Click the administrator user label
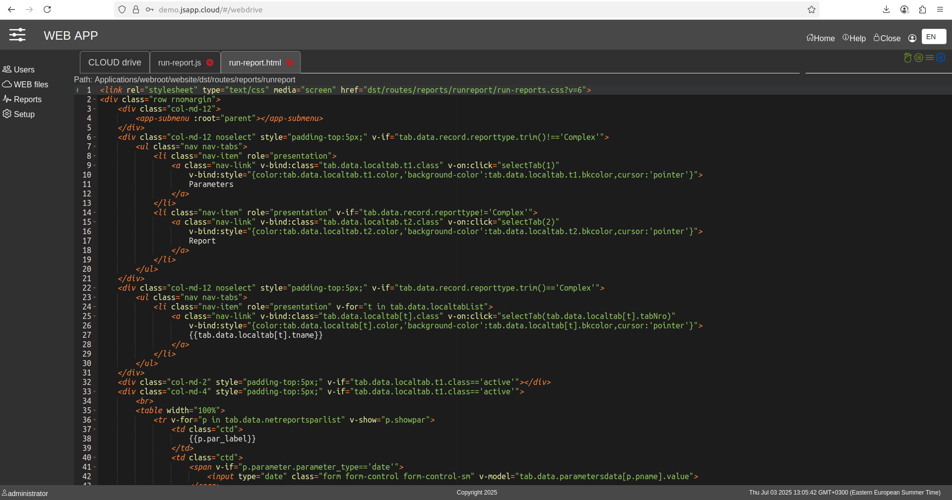Screen dimensions: 952x500 (28, 494)
